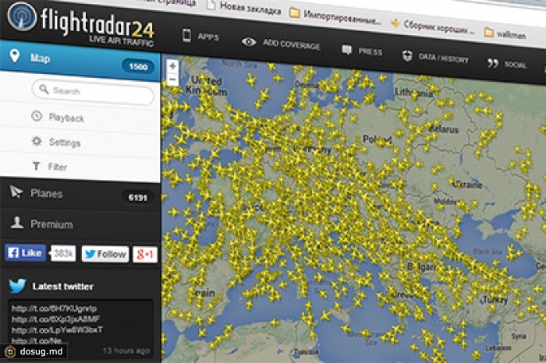Click the Press speech bubble icon
The height and width of the screenshot is (363, 546).
click(x=347, y=50)
